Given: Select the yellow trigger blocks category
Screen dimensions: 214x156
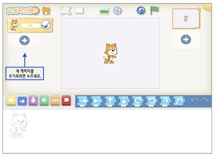Looking at the screenshot, I should [x=11, y=100].
